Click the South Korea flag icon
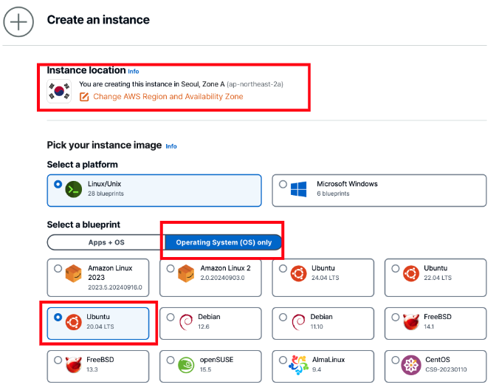This screenshot has height=390, width=496. point(59,92)
